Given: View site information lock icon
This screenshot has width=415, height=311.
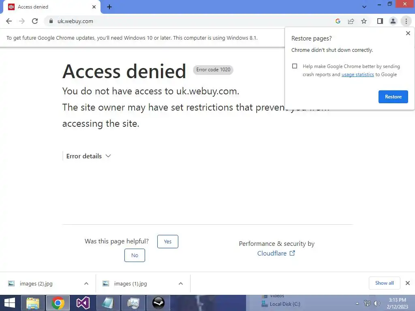Looking at the screenshot, I should point(51,21).
